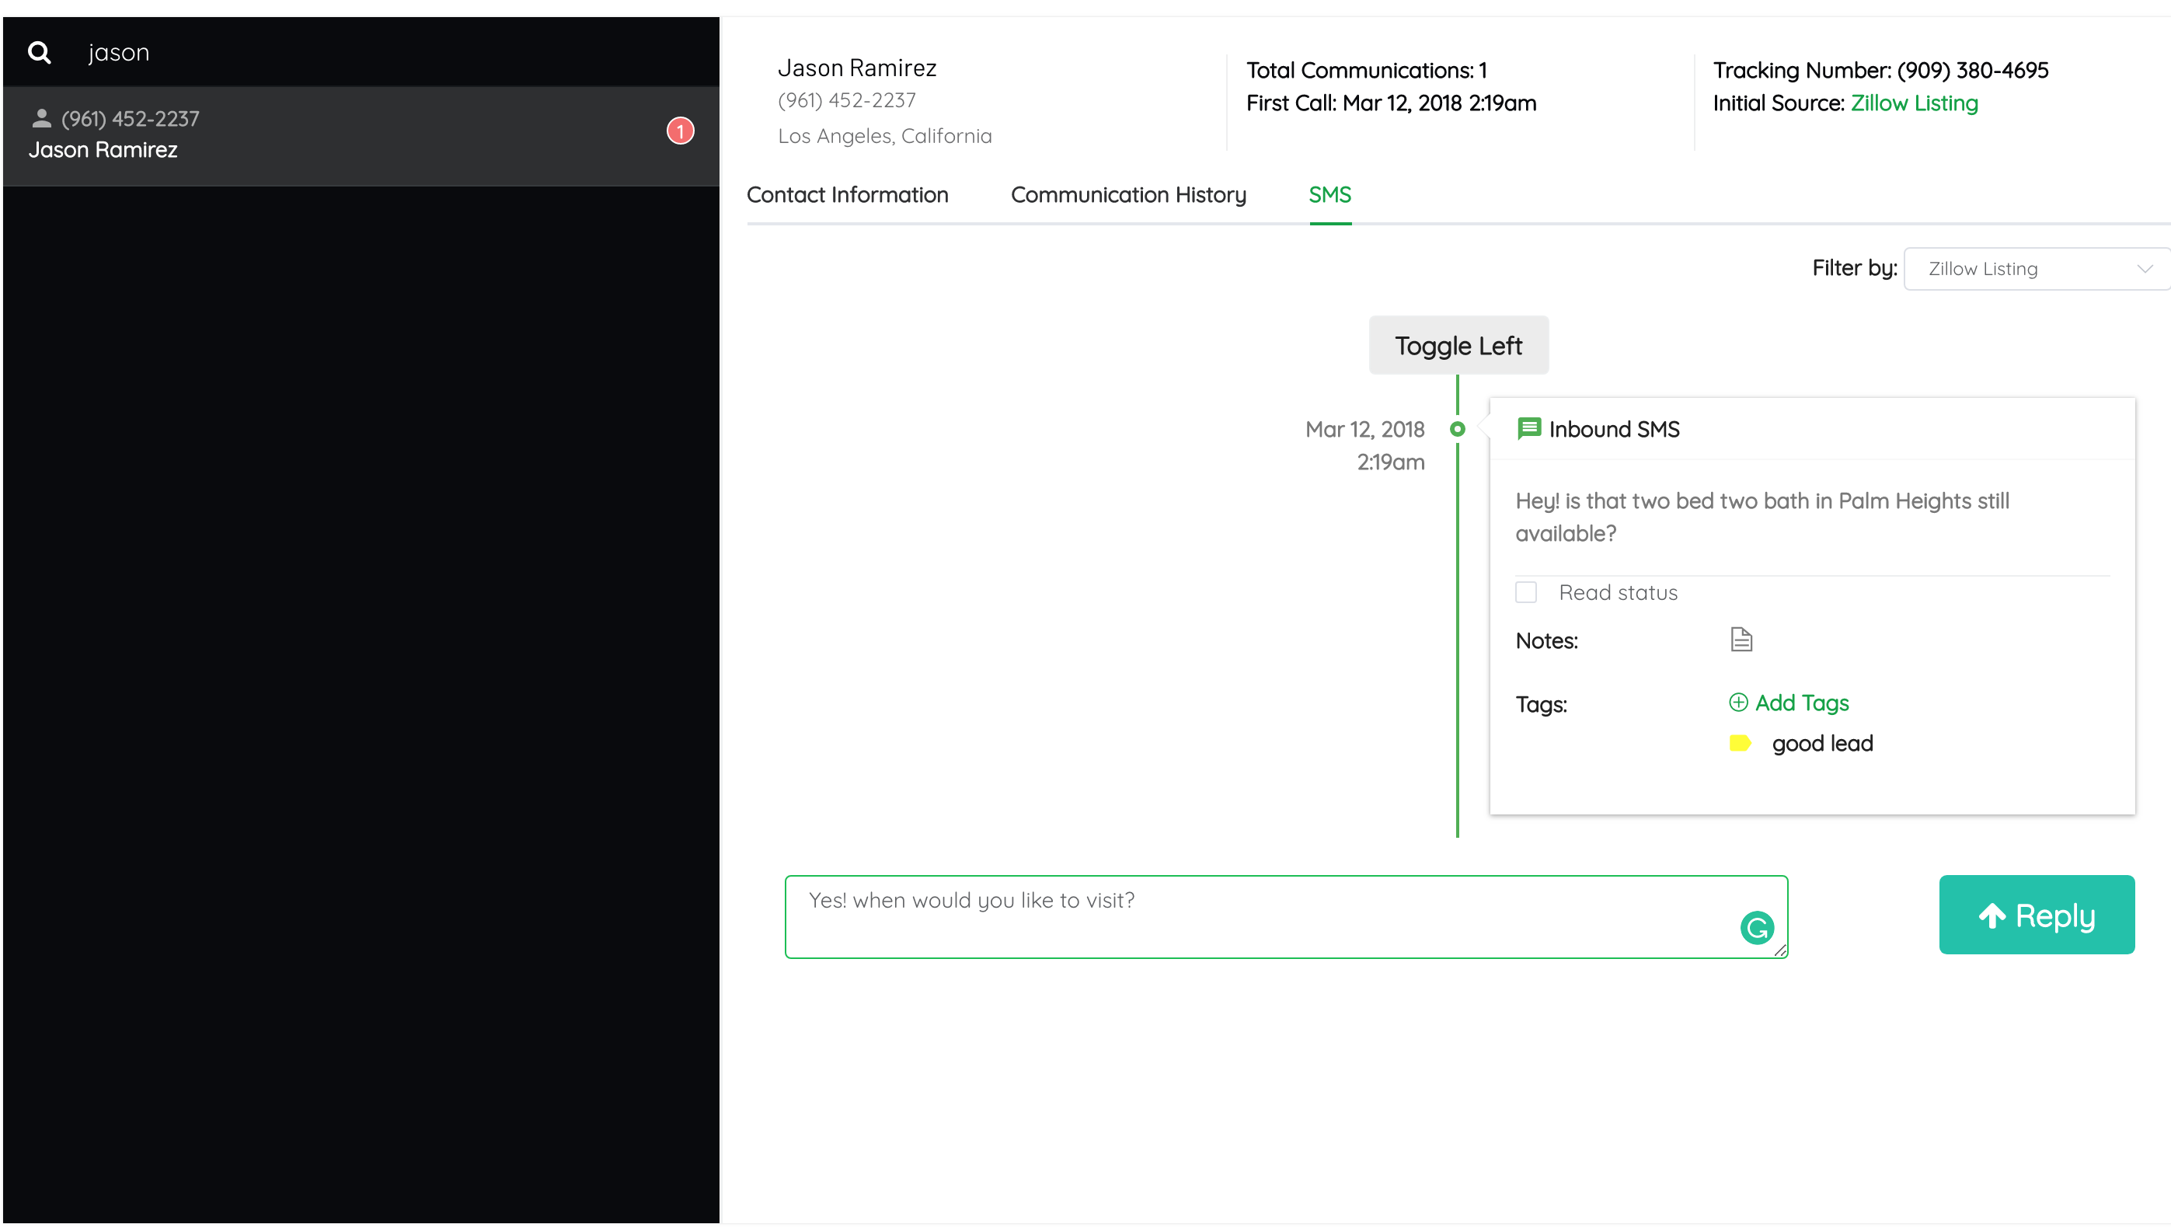Click the Read status label
This screenshot has height=1231, width=2171.
pos(1618,593)
